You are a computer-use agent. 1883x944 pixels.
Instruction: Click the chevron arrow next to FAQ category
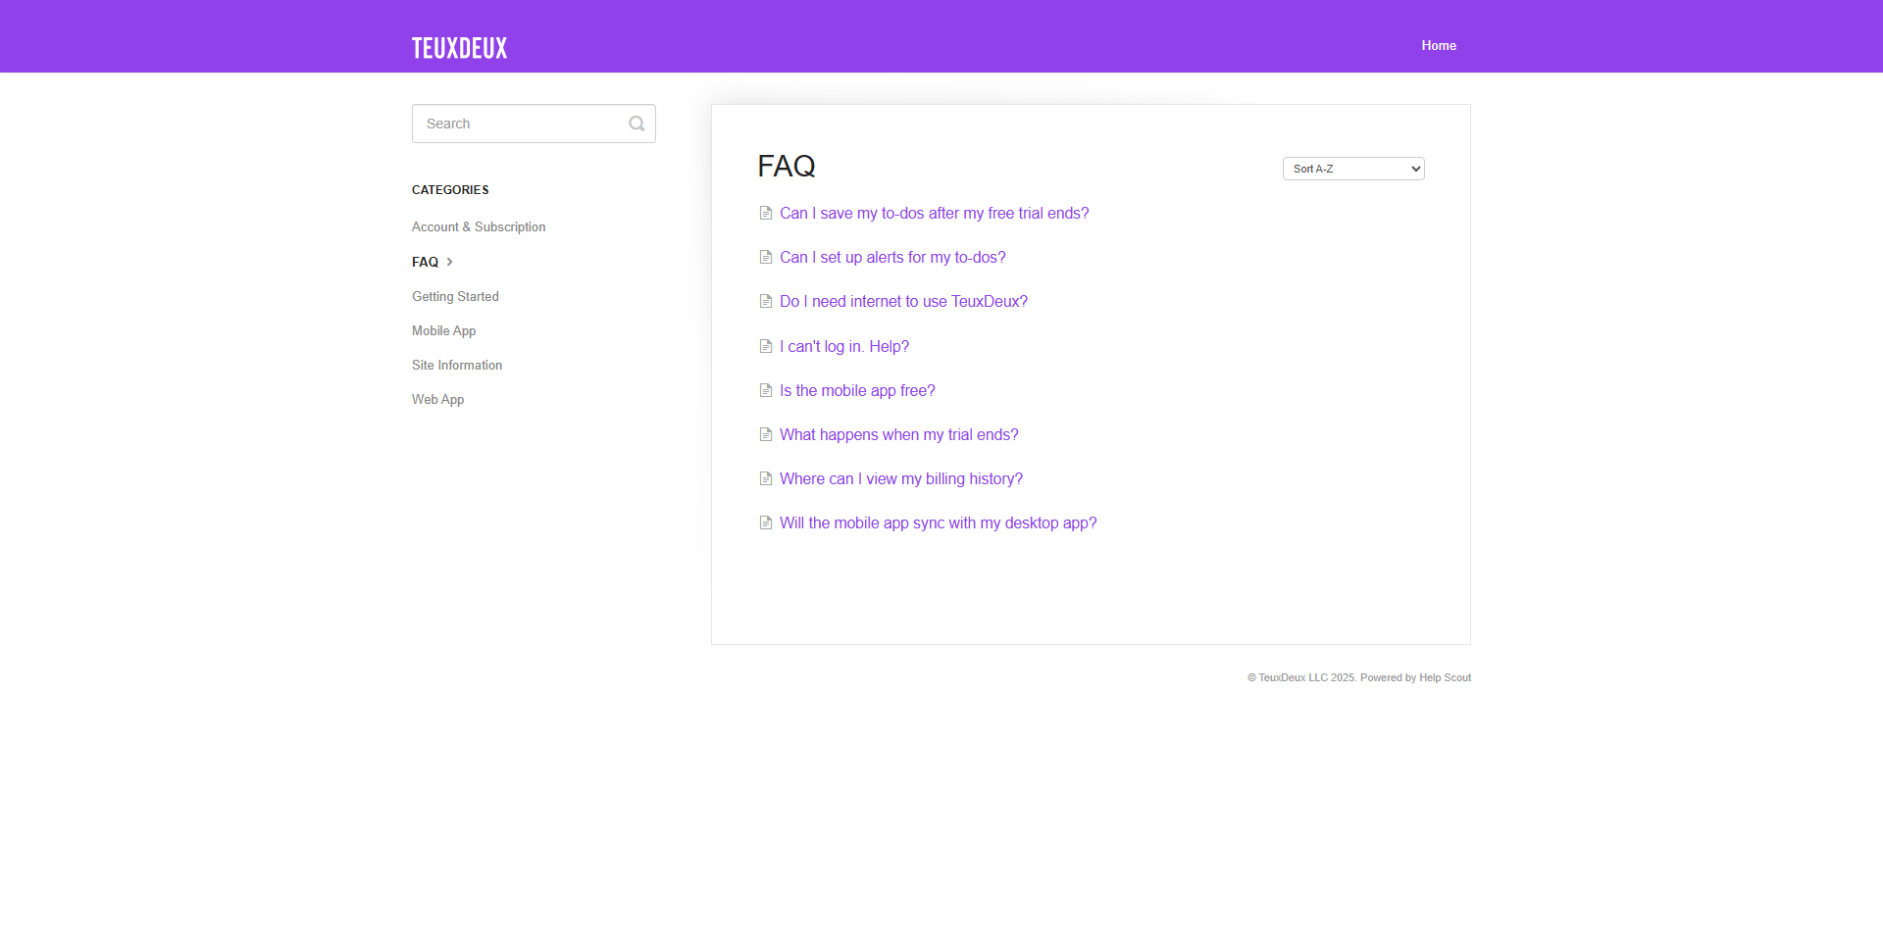point(450,262)
